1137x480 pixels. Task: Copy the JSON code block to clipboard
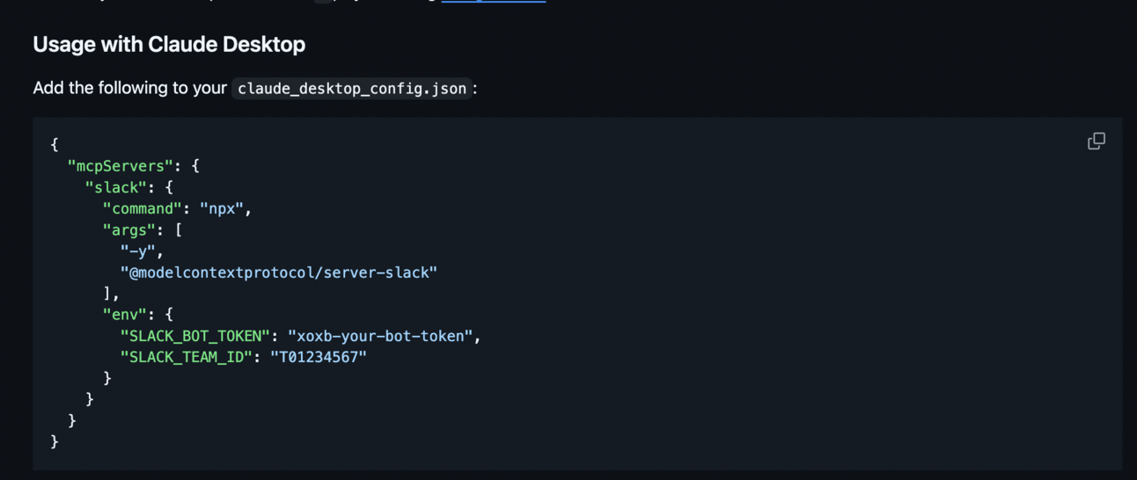(1096, 142)
